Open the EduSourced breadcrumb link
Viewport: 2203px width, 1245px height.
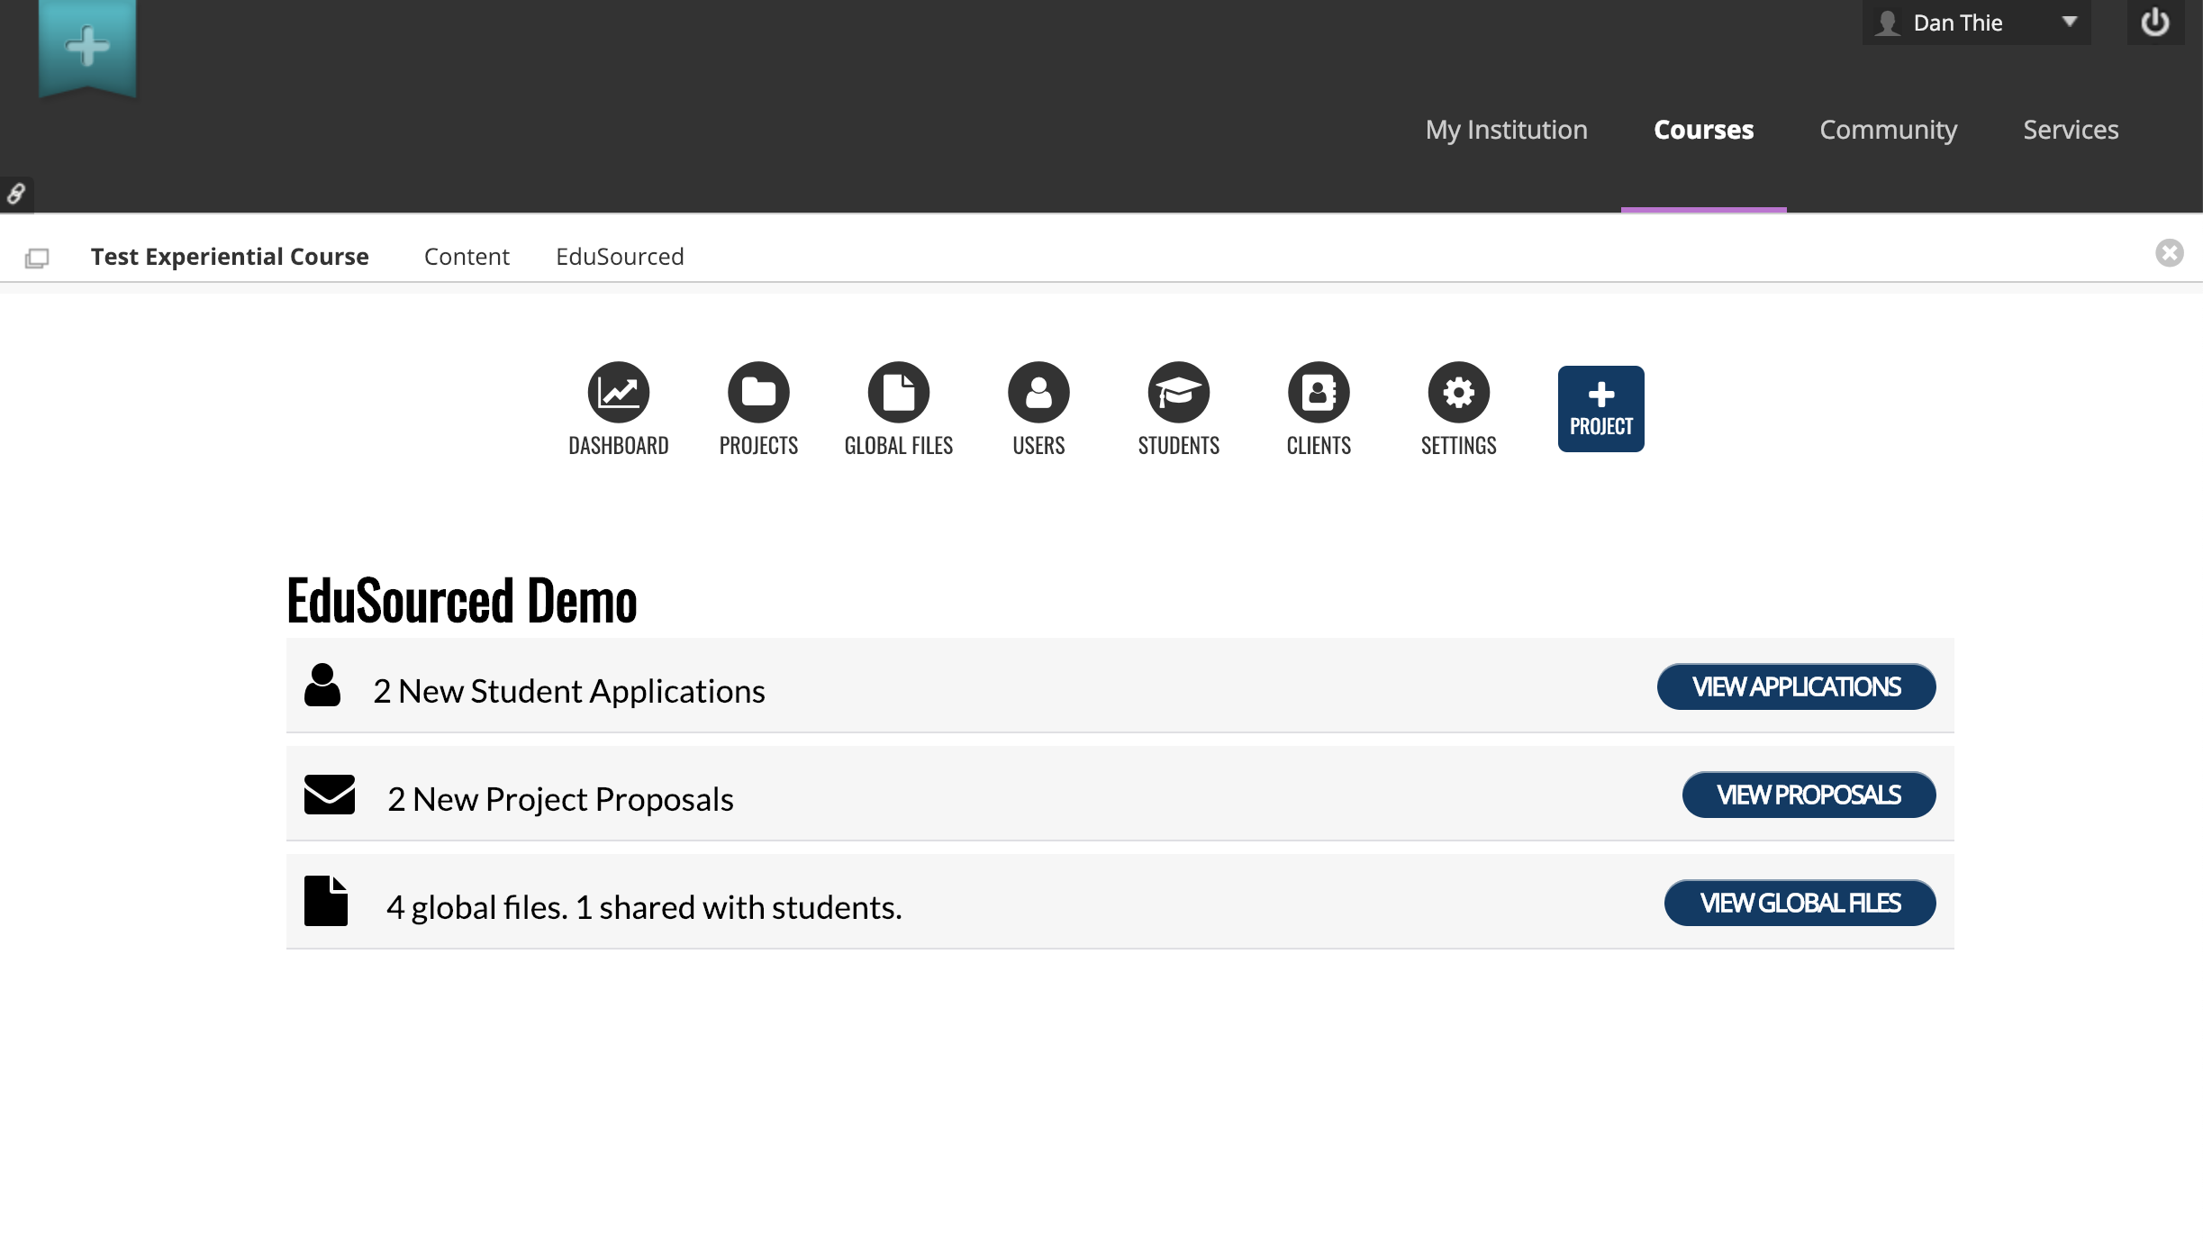click(x=620, y=257)
